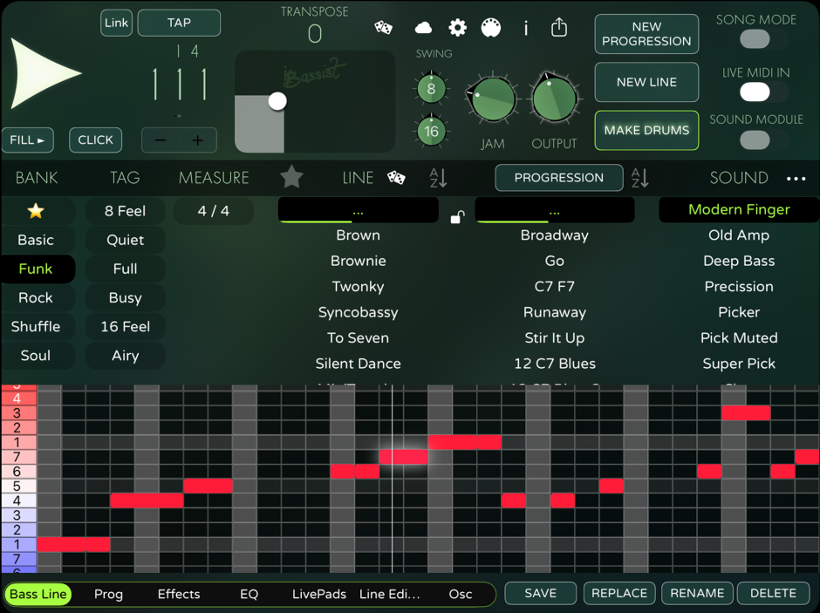Open the MIDI connector icon
Viewport: 820px width, 613px height.
[x=490, y=28]
